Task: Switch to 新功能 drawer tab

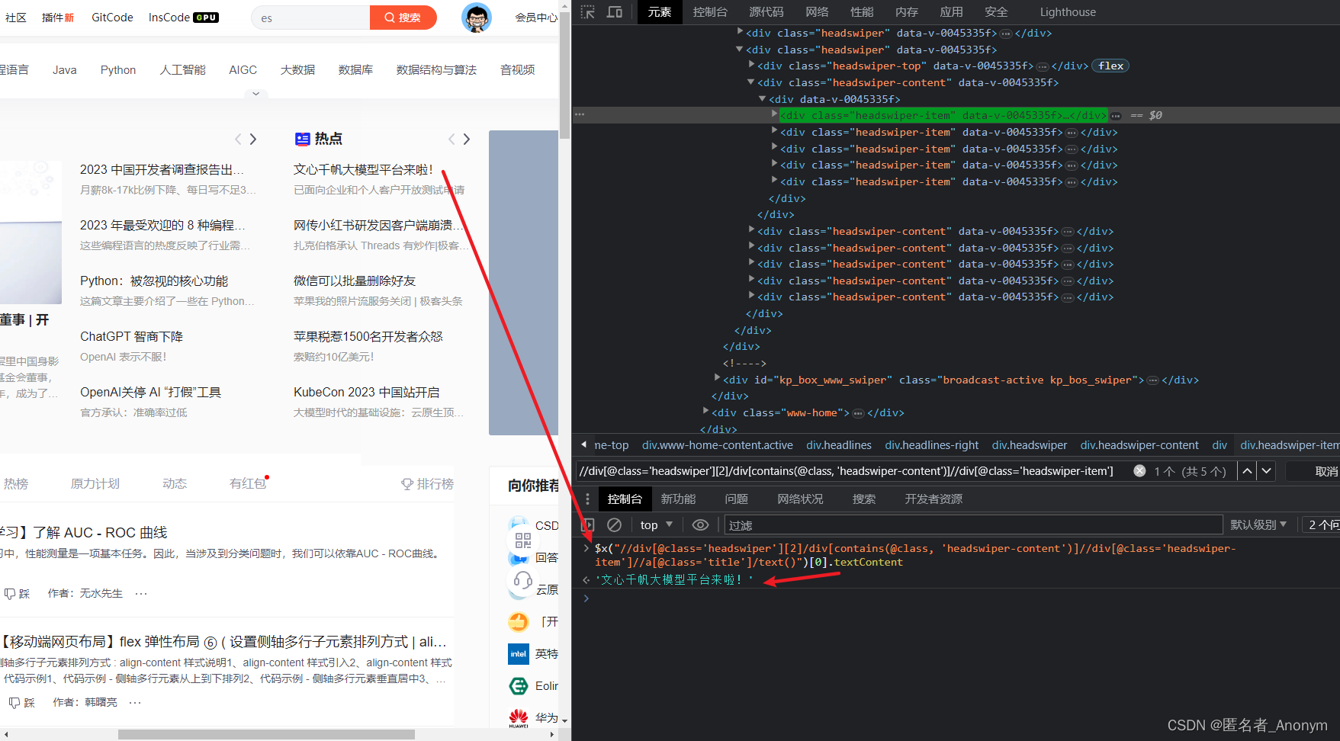Action: pos(678,499)
